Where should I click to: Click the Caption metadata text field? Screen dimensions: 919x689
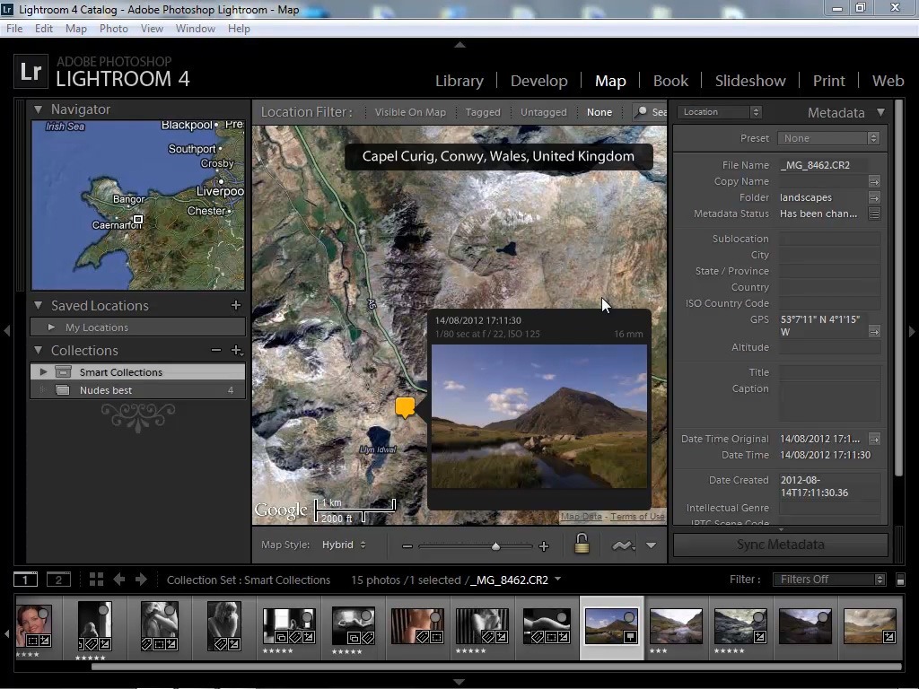click(829, 401)
